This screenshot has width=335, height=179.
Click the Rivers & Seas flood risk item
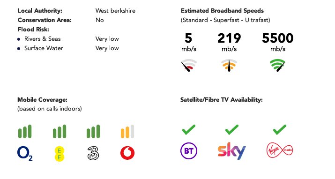pos(42,39)
